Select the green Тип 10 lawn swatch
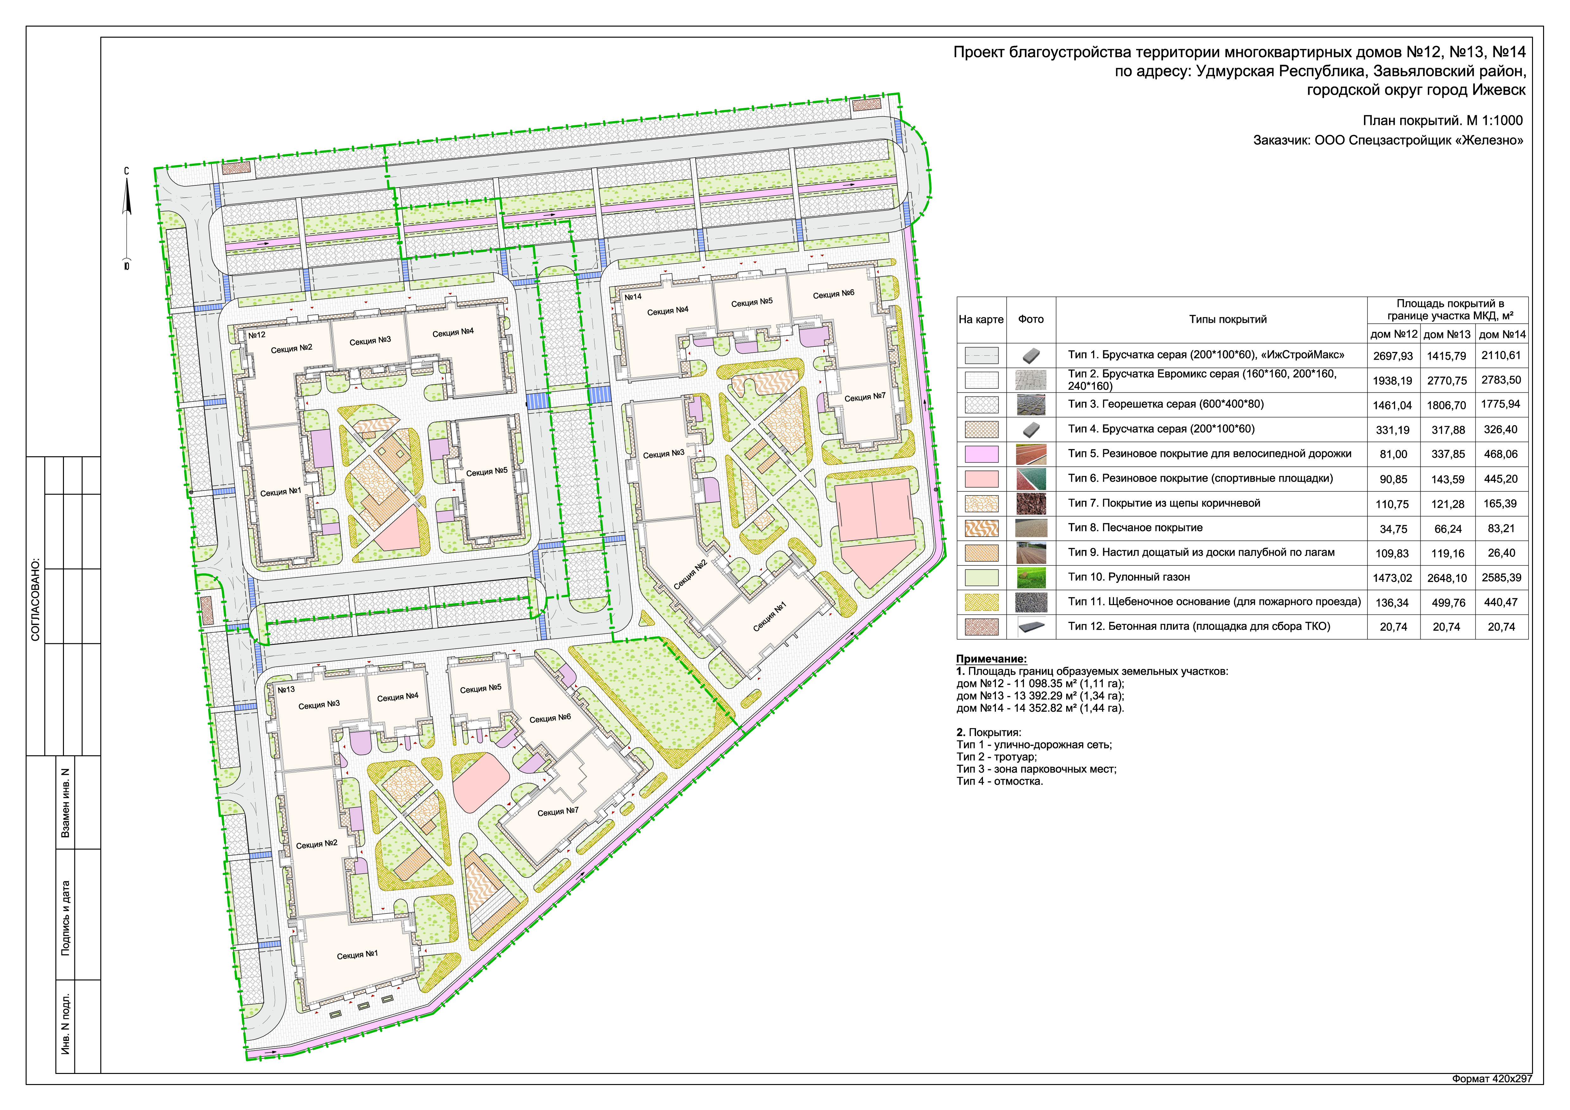1570x1110 pixels. coord(981,577)
